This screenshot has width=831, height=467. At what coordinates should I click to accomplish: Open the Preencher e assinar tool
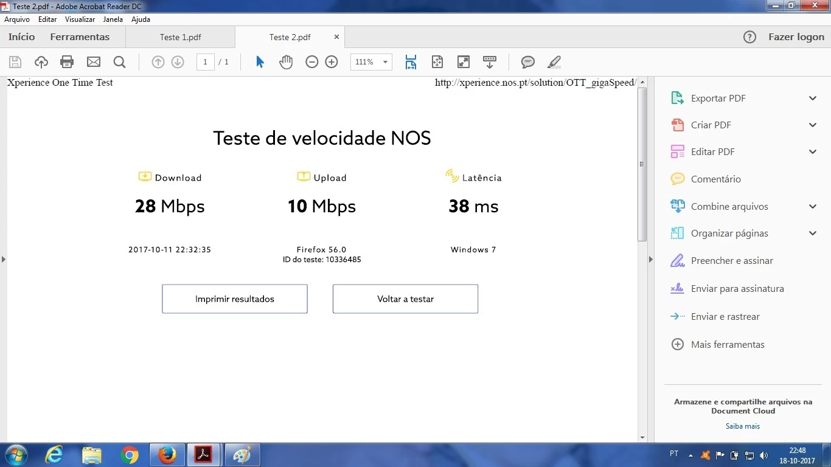point(732,261)
